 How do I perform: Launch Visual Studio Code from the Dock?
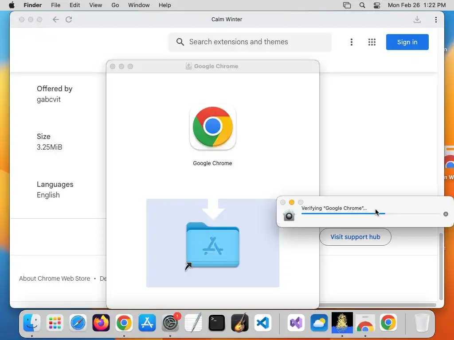(262, 322)
